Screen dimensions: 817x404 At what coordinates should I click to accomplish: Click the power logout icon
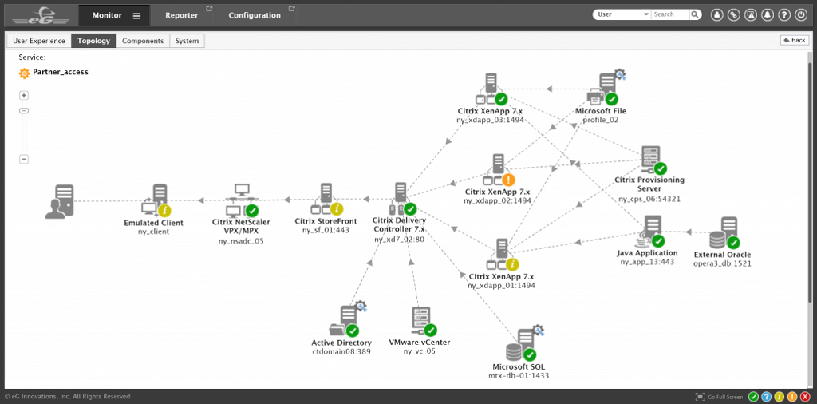point(801,15)
